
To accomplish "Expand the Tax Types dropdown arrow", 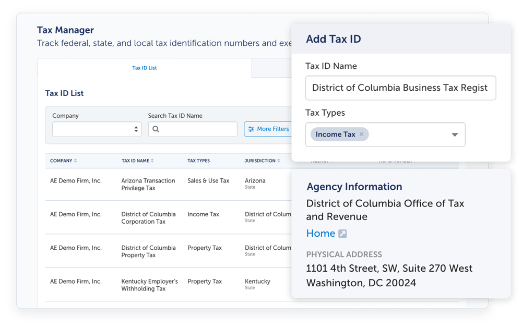I will tap(454, 135).
